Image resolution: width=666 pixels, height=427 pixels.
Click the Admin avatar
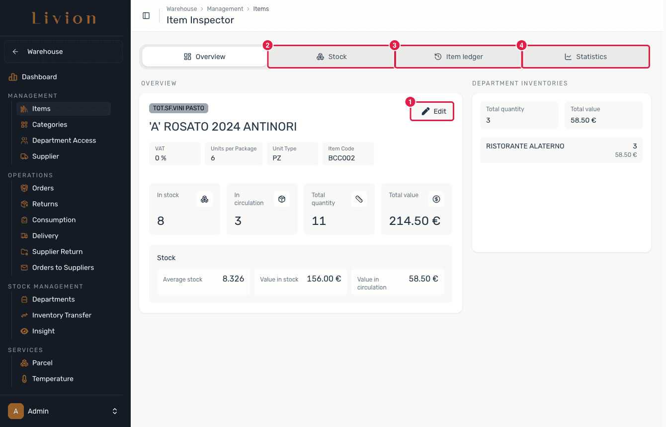point(16,411)
